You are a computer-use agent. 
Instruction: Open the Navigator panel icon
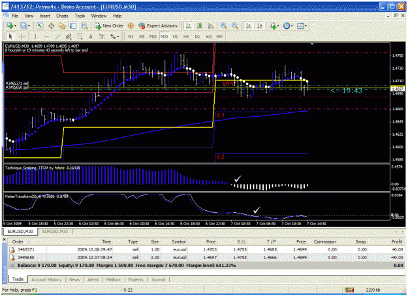point(62,25)
